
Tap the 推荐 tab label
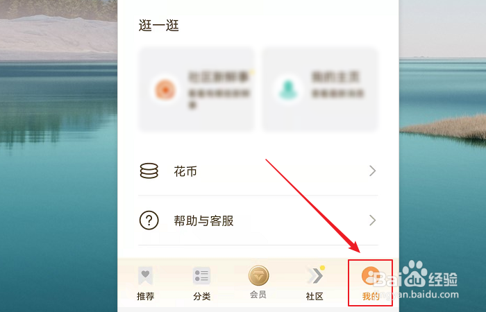(145, 296)
